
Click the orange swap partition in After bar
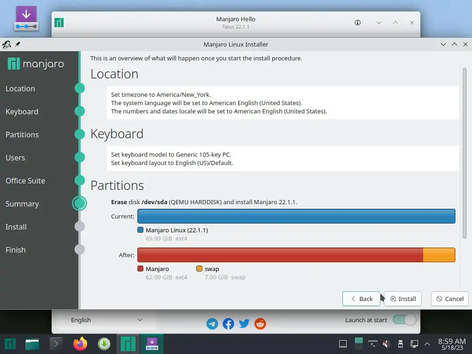coord(439,255)
